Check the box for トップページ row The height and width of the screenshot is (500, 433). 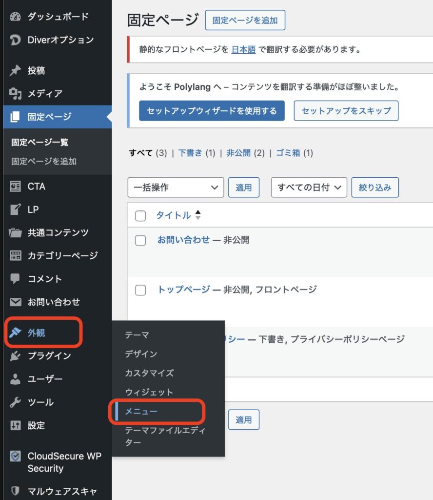[x=140, y=290]
